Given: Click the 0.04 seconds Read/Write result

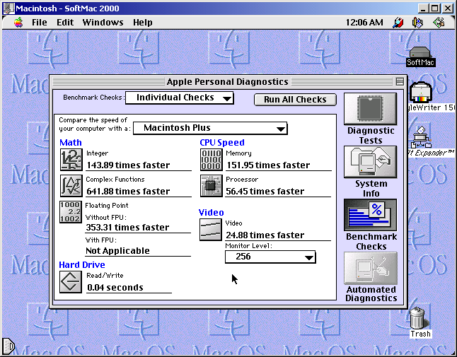Looking at the screenshot, I should 115,288.
